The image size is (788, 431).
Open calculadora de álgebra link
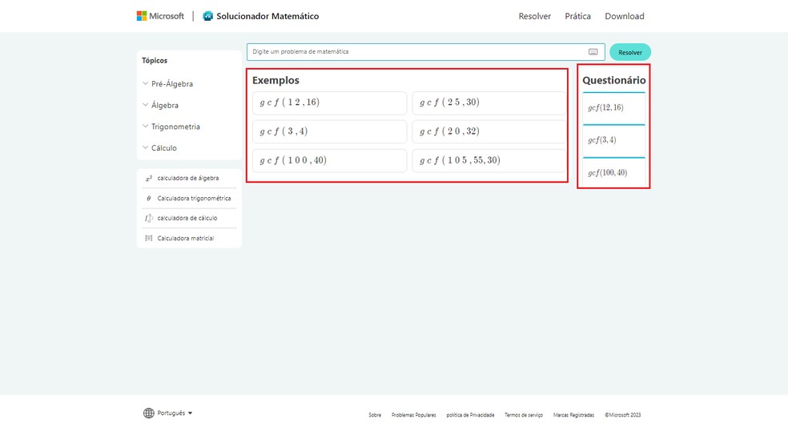[x=188, y=178]
